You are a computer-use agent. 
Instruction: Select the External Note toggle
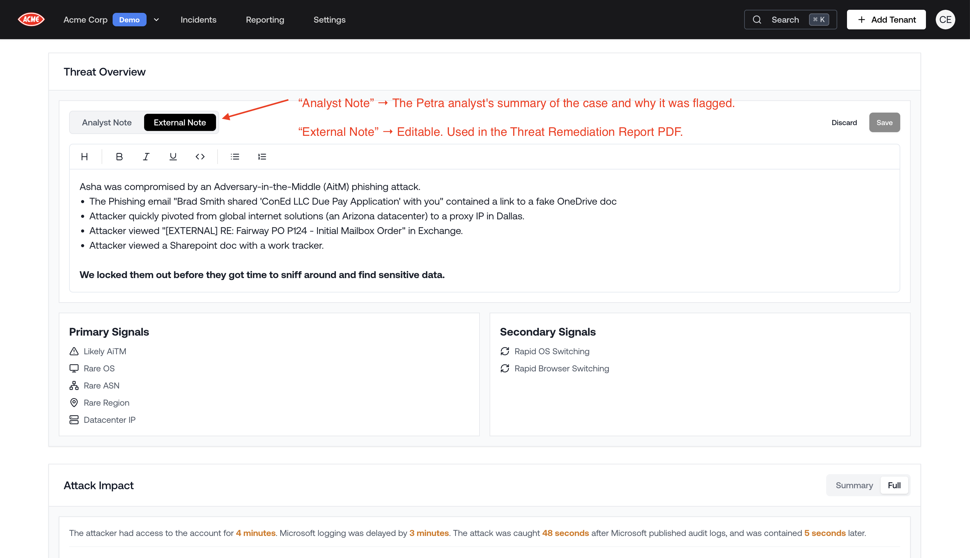click(180, 123)
